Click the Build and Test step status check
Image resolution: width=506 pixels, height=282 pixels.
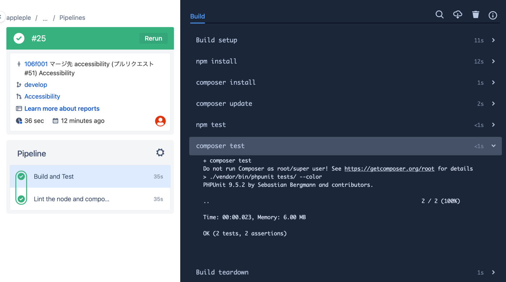pyautogui.click(x=21, y=176)
